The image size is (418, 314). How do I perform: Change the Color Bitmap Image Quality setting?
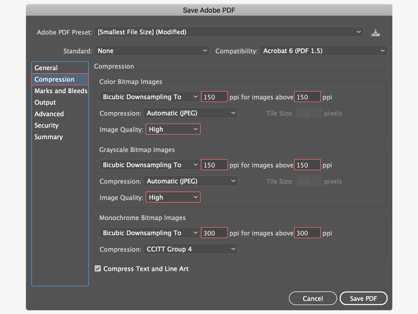tap(173, 129)
